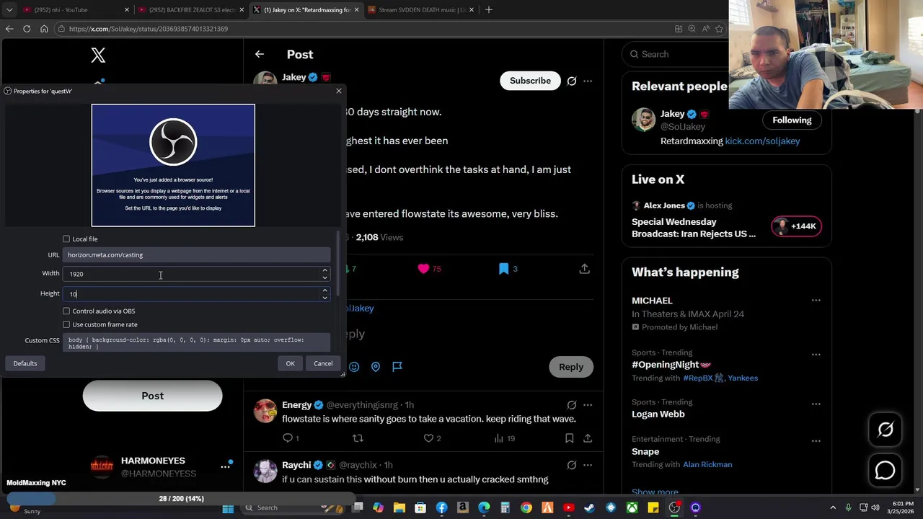Bookmark Energy's comment
Screen dimensions: 923x519
[569, 438]
